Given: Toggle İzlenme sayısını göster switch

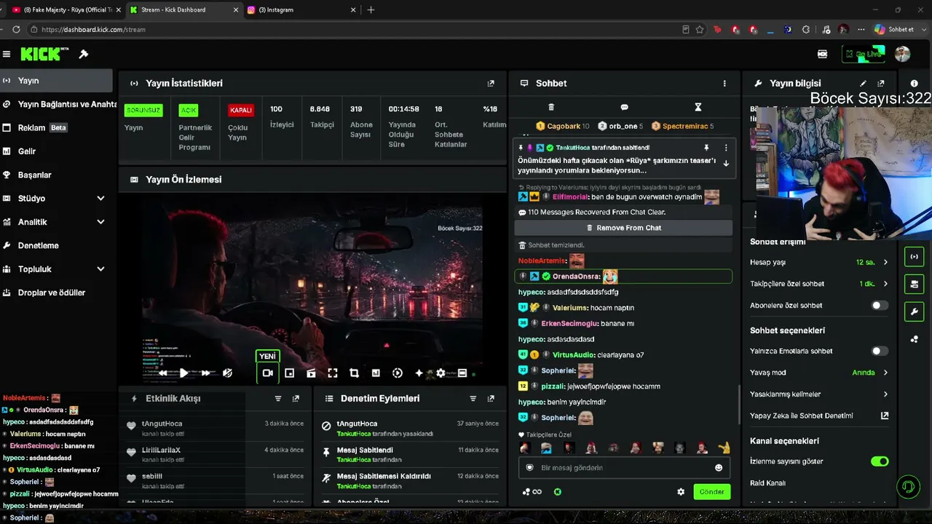Looking at the screenshot, I should [880, 461].
